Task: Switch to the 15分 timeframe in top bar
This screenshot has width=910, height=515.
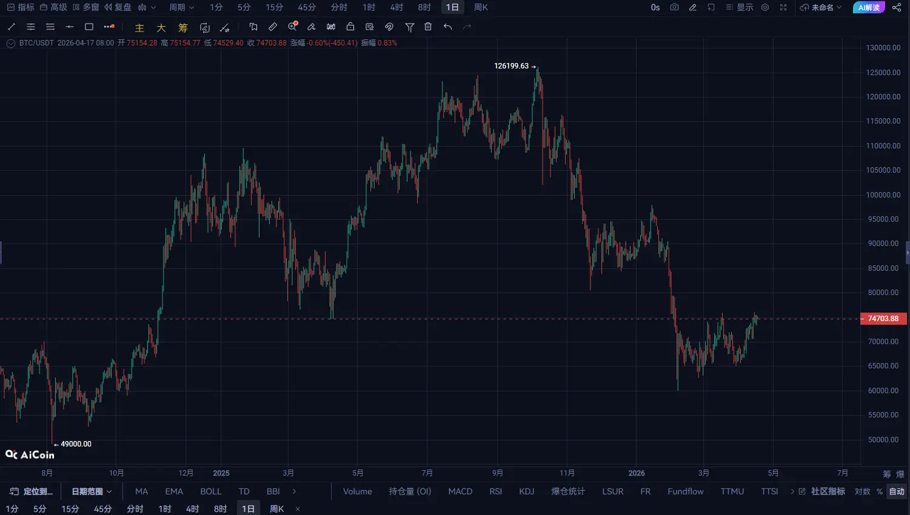Action: (x=274, y=7)
